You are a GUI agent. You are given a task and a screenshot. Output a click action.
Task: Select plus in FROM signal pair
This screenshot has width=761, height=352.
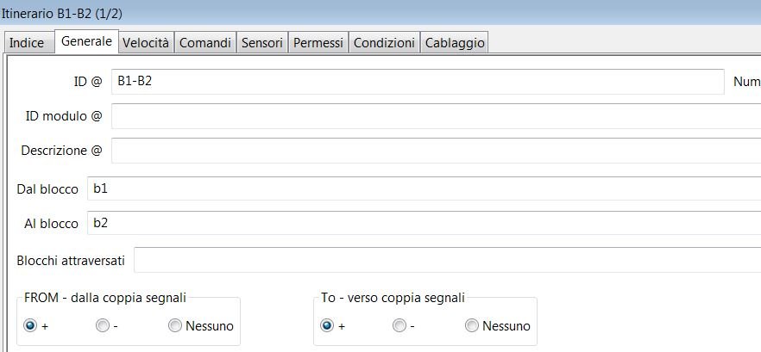[31, 326]
